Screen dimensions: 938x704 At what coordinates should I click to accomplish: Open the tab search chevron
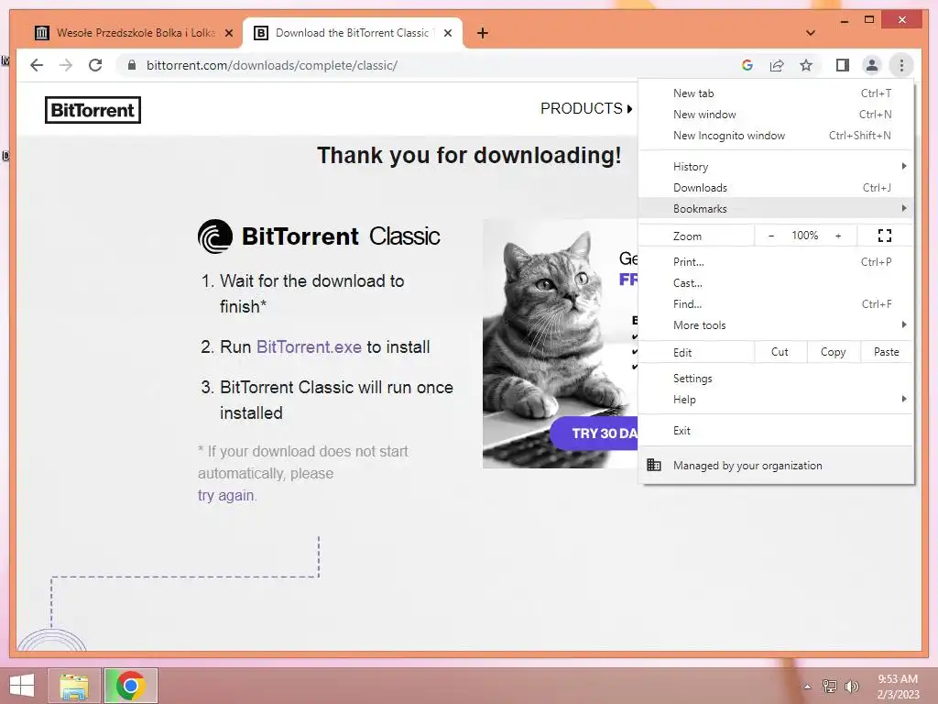coord(811,33)
